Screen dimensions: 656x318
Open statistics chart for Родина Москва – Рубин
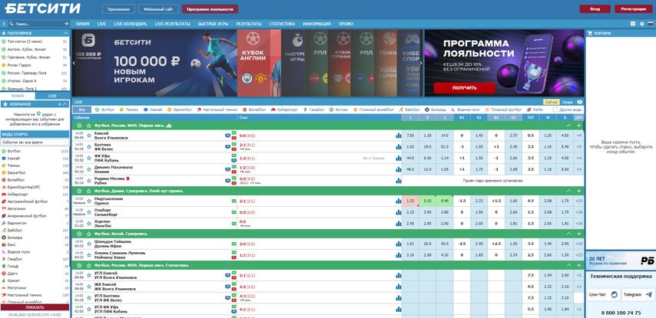pyautogui.click(x=398, y=181)
